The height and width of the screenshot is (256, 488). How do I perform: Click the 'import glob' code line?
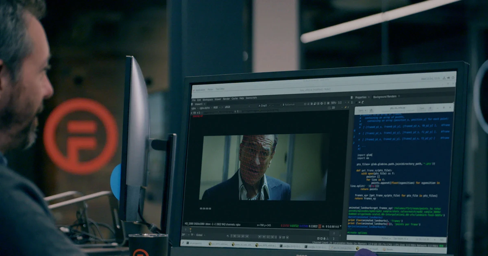(365, 155)
